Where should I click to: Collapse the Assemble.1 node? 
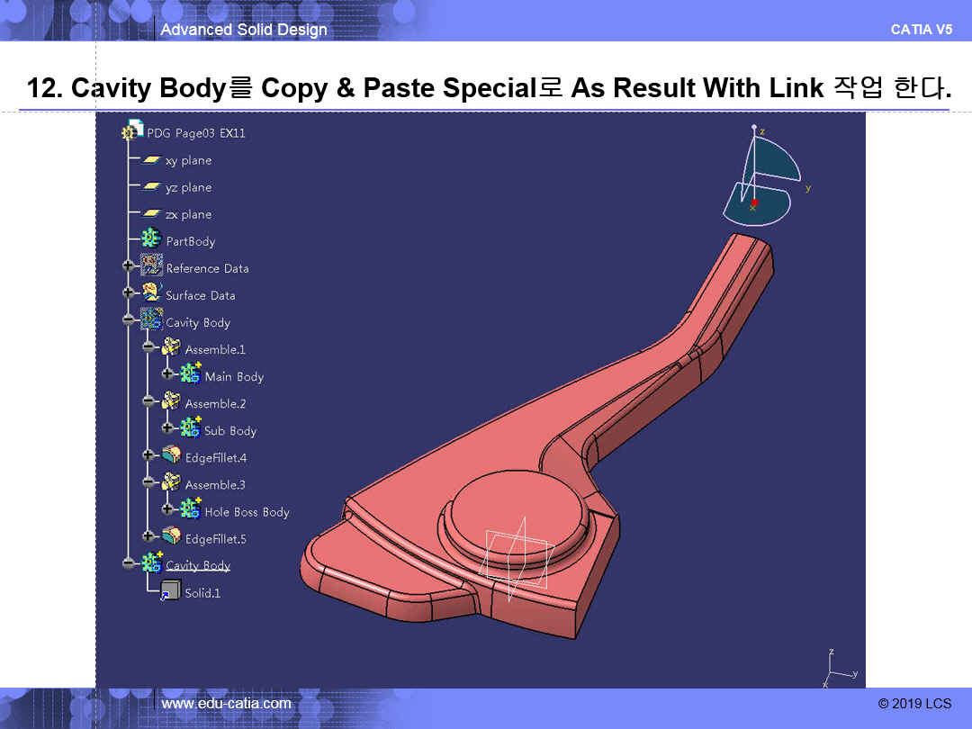[x=148, y=348]
